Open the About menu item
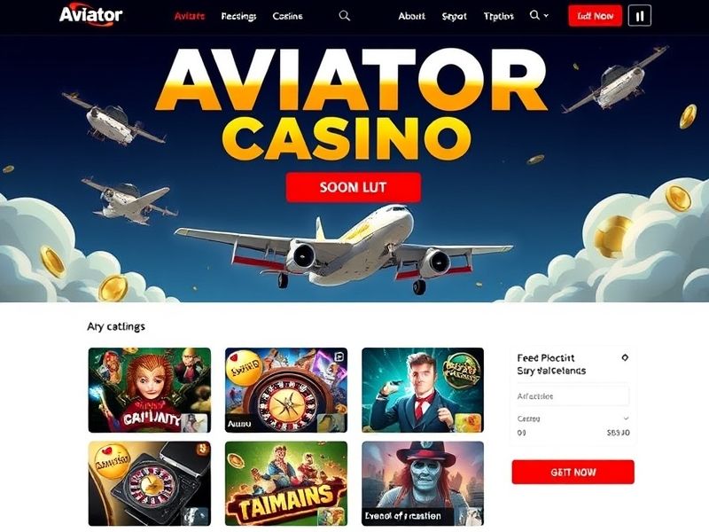 click(411, 16)
